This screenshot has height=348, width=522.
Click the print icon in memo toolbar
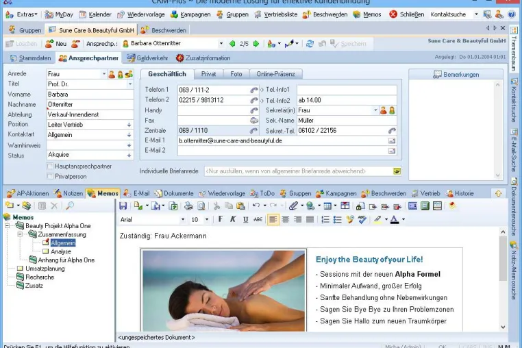coord(188,206)
